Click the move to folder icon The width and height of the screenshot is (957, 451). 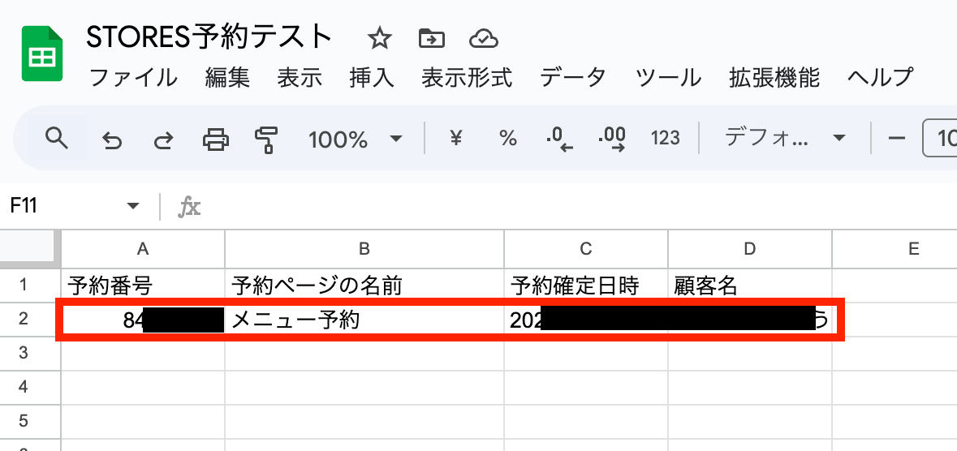(x=431, y=38)
